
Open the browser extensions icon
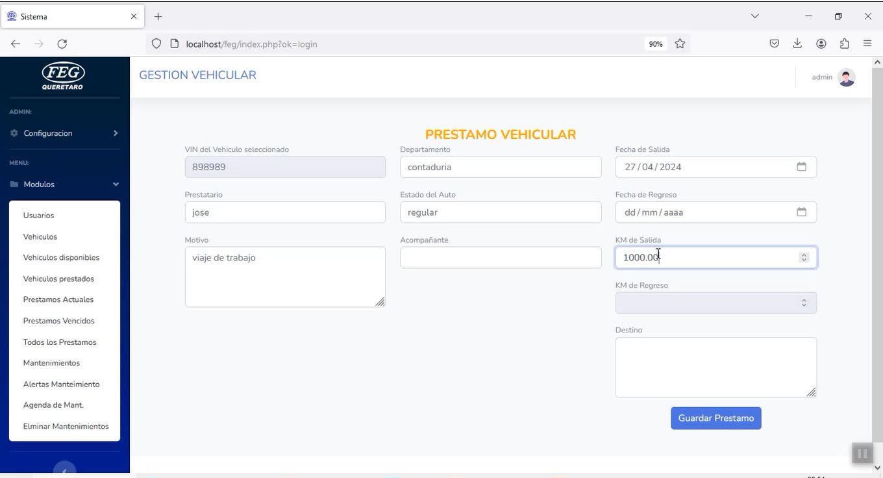click(844, 44)
